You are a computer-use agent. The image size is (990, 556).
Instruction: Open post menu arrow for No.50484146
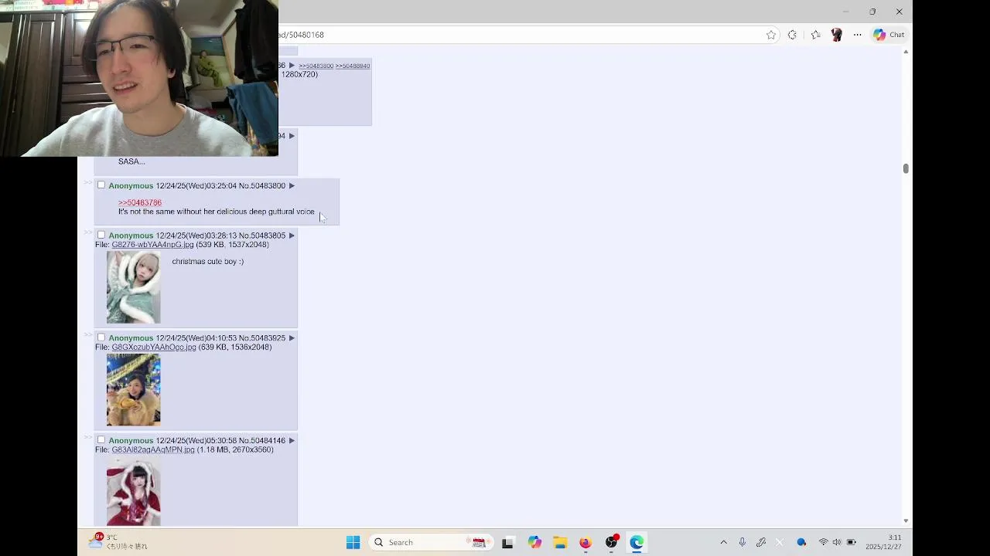292,441
